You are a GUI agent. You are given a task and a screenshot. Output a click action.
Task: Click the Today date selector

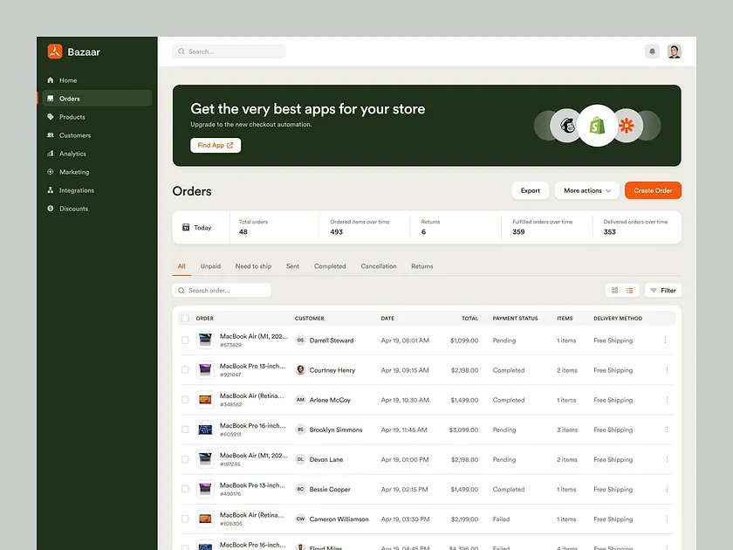pyautogui.click(x=201, y=227)
